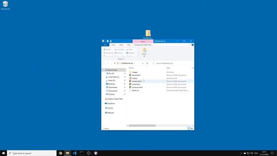This screenshot has width=277, height=156.
Task: Click the back navigation arrow
Action: (104, 63)
